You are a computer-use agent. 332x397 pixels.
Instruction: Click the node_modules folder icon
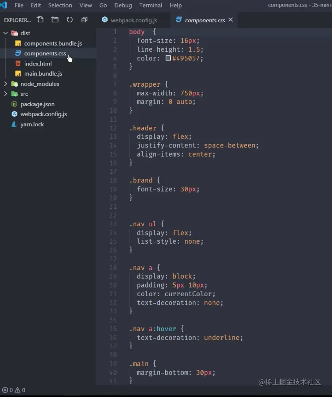tap(14, 84)
